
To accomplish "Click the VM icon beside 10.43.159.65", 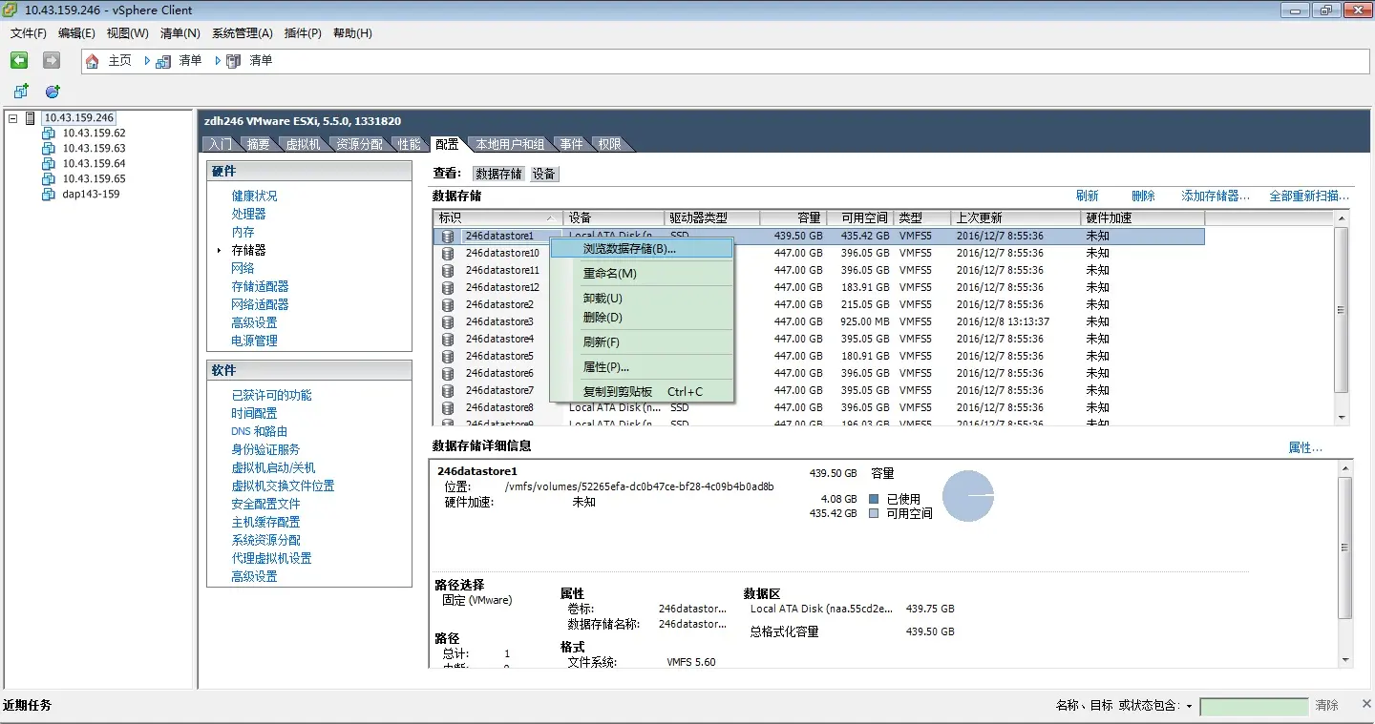I will click(49, 179).
